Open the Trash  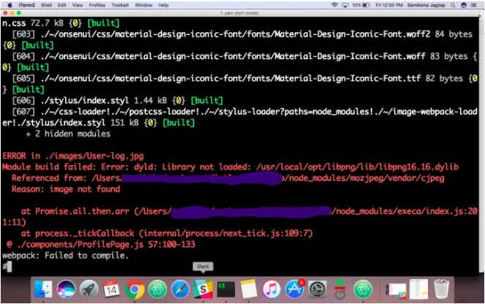coord(441,289)
